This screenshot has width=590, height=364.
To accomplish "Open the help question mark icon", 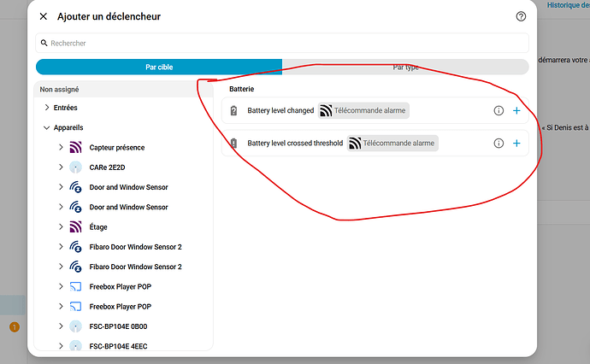I will point(521,16).
